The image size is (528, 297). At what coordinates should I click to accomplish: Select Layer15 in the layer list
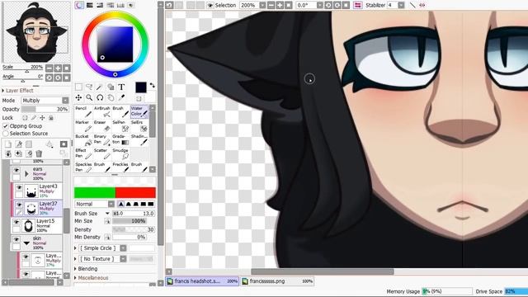37,225
